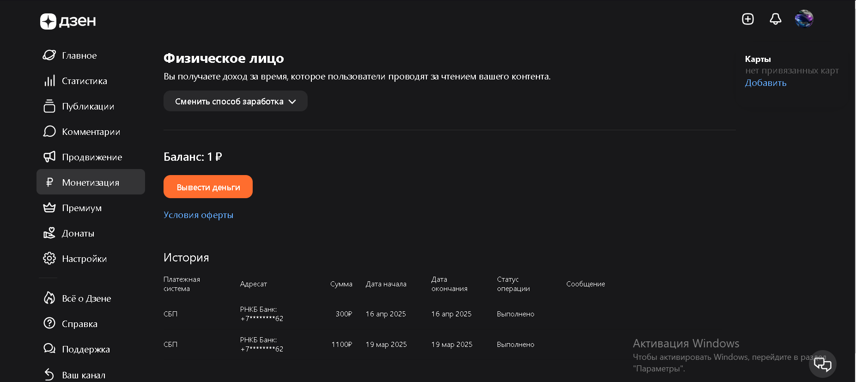Click the Донаты hand-heart icon
856x382 pixels.
(x=49, y=233)
